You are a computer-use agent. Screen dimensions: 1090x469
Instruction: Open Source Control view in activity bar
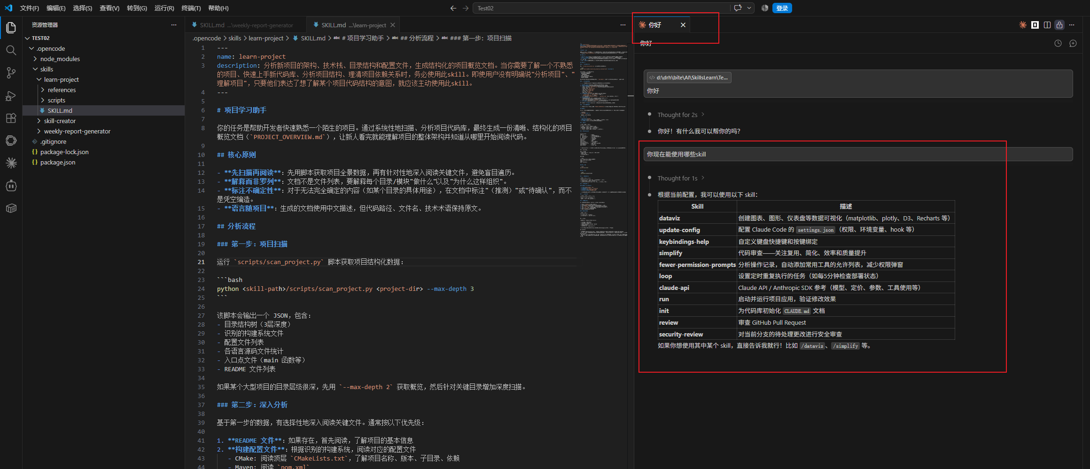tap(11, 73)
